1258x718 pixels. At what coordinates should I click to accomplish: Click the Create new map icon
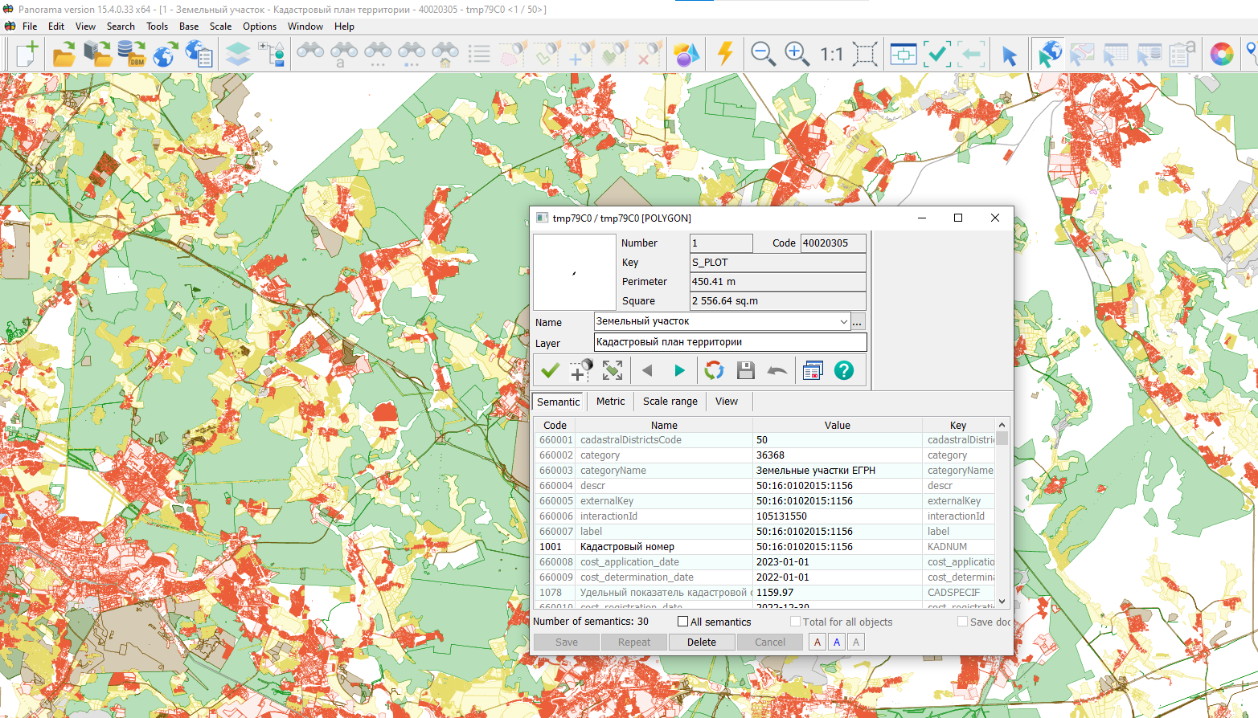(27, 55)
